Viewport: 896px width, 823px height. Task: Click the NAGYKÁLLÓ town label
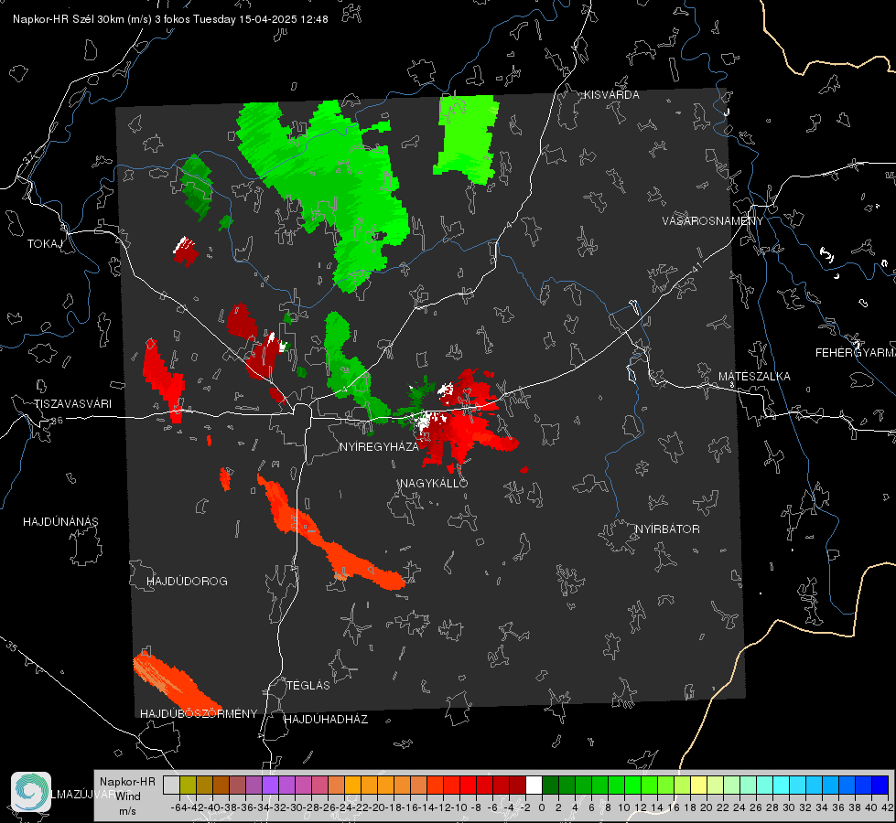(434, 484)
